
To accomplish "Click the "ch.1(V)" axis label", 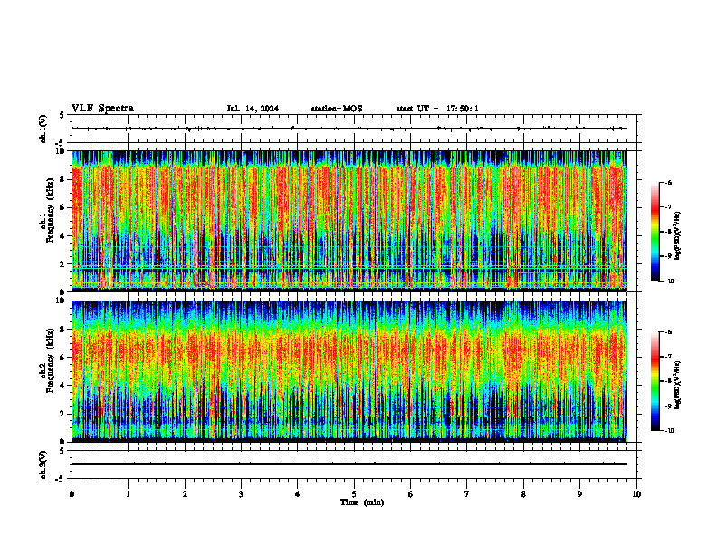I will point(43,129).
